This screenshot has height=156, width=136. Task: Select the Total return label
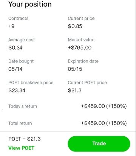(20, 123)
